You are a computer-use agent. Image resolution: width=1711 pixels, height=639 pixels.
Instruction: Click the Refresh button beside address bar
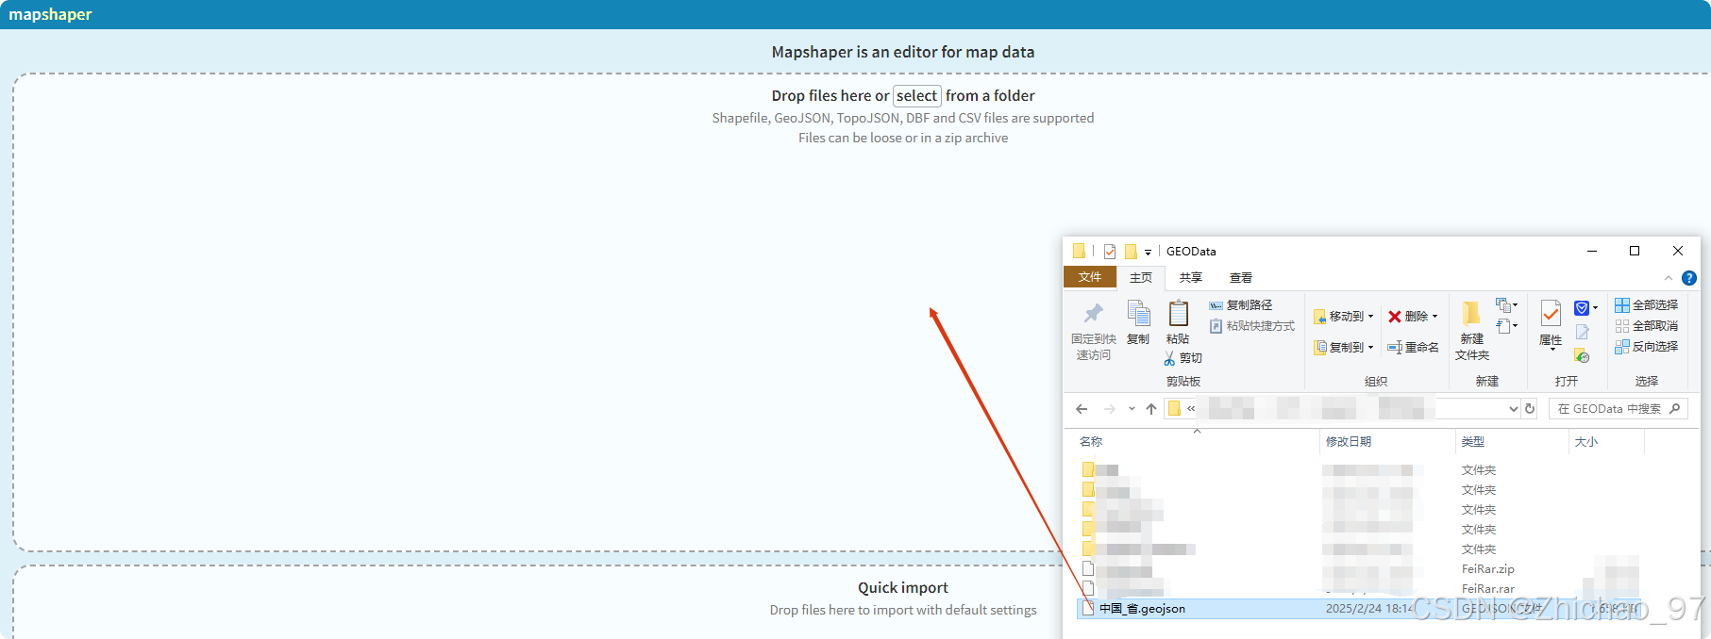1530,409
